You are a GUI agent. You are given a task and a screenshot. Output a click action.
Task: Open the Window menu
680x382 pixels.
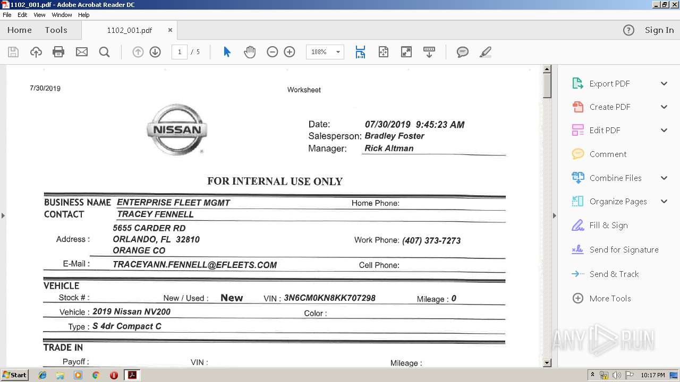(x=62, y=15)
